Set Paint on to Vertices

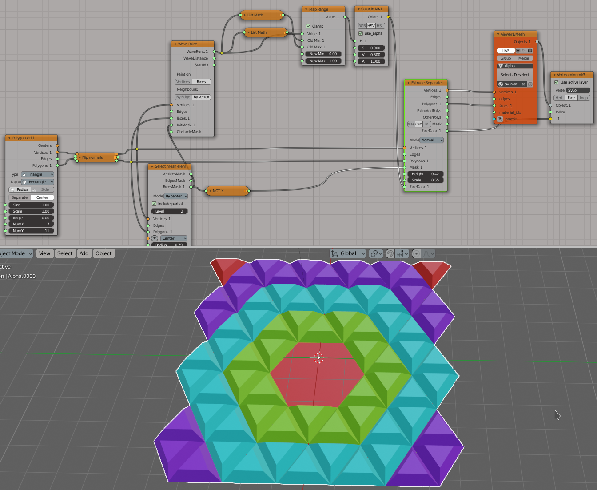(183, 82)
